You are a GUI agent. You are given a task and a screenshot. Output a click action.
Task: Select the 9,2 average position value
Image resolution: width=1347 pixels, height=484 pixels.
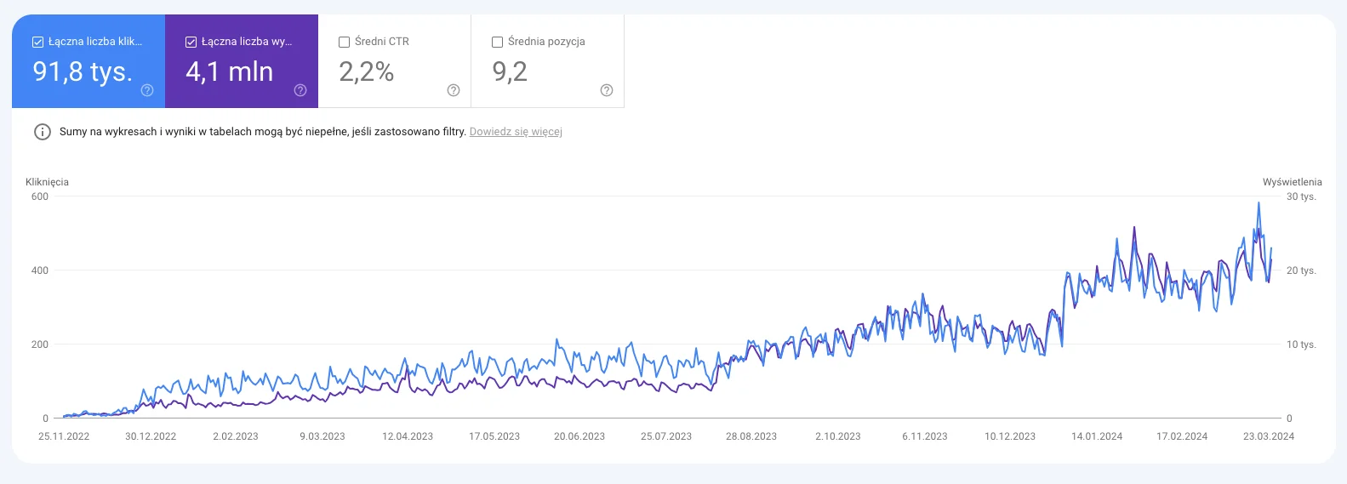tap(510, 71)
